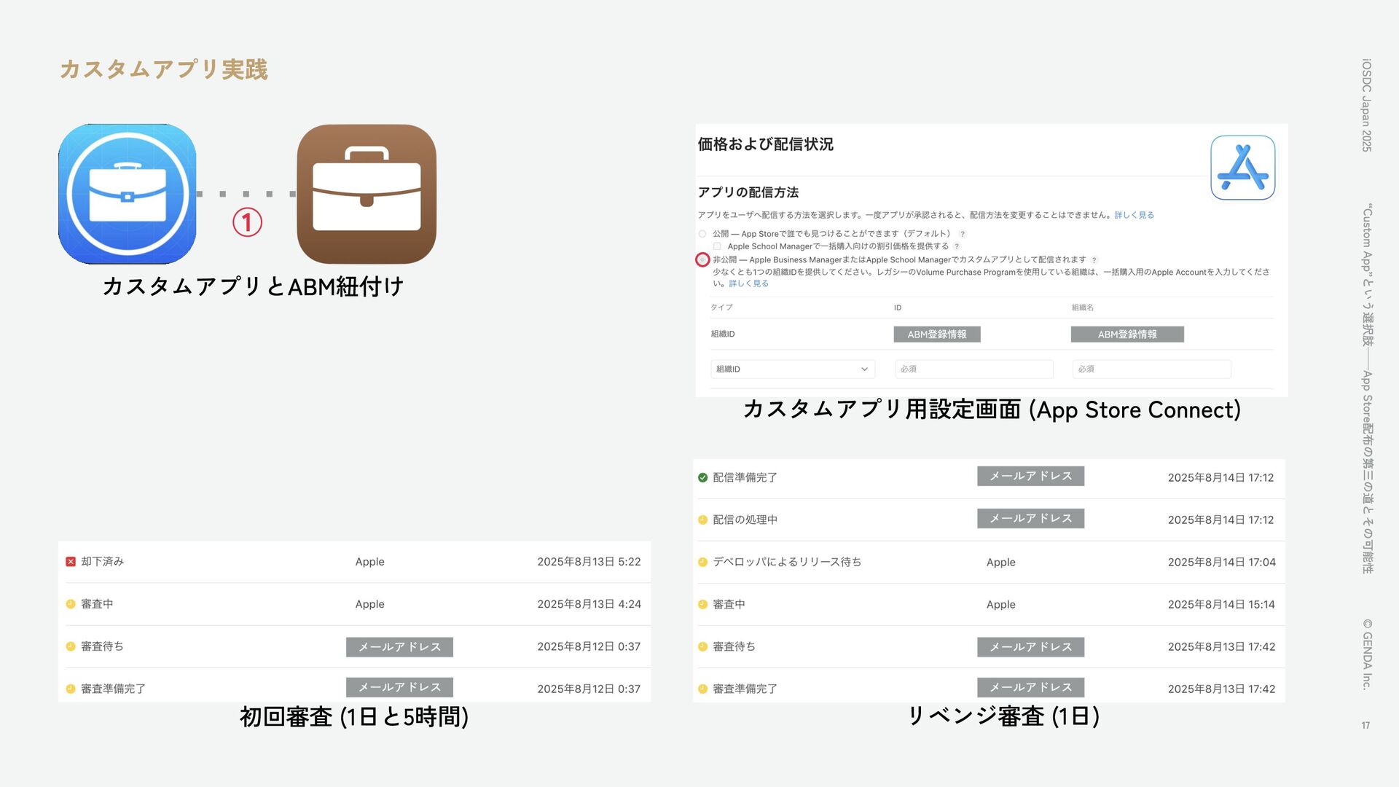The width and height of the screenshot is (1399, 787).
Task: Click yellow icon of 審査準備完了 row dated 8月13日 17:42
Action: pyautogui.click(x=702, y=689)
